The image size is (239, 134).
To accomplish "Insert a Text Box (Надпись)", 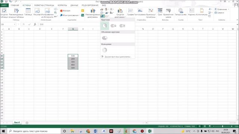I will [x=192, y=12].
